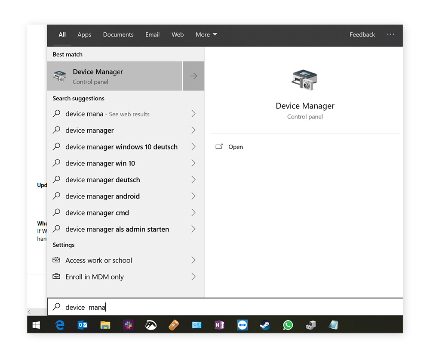The height and width of the screenshot is (358, 430).
Task: Expand the Enroll in MDM only chevron
Action: point(193,277)
